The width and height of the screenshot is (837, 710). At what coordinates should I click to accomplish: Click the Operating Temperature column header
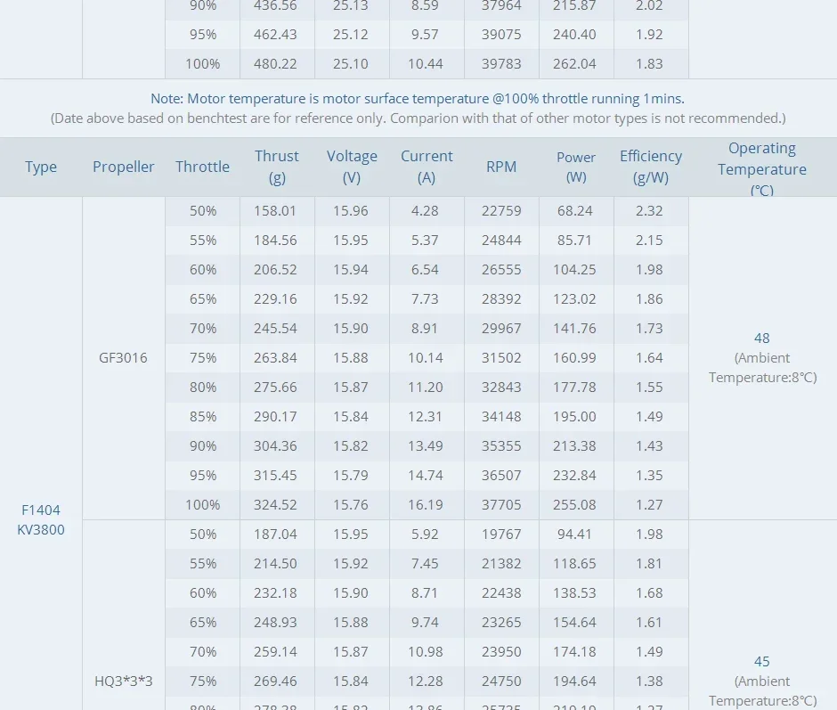(762, 168)
